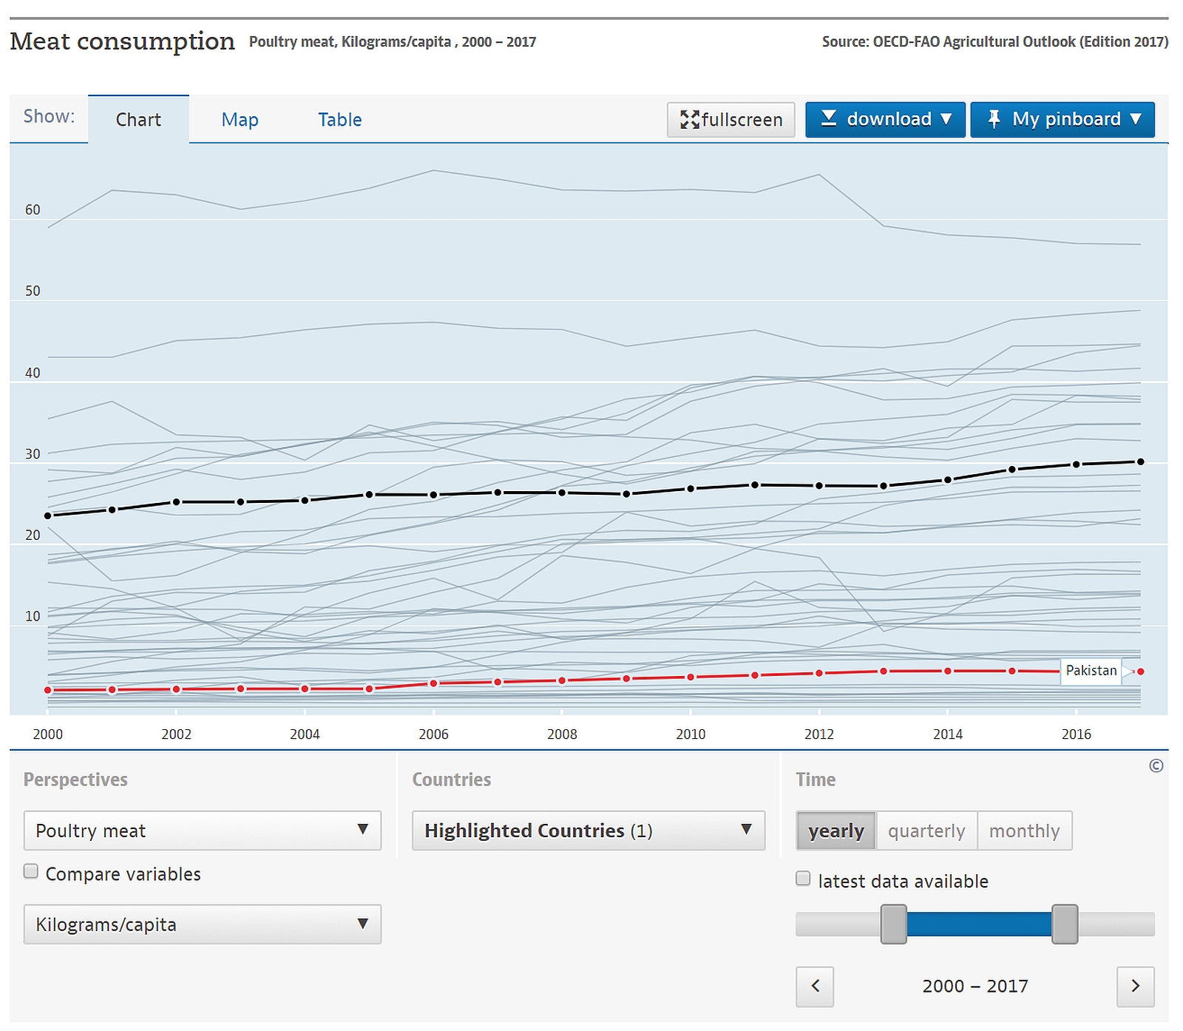Open the My pinboard dropdown

point(1062,119)
